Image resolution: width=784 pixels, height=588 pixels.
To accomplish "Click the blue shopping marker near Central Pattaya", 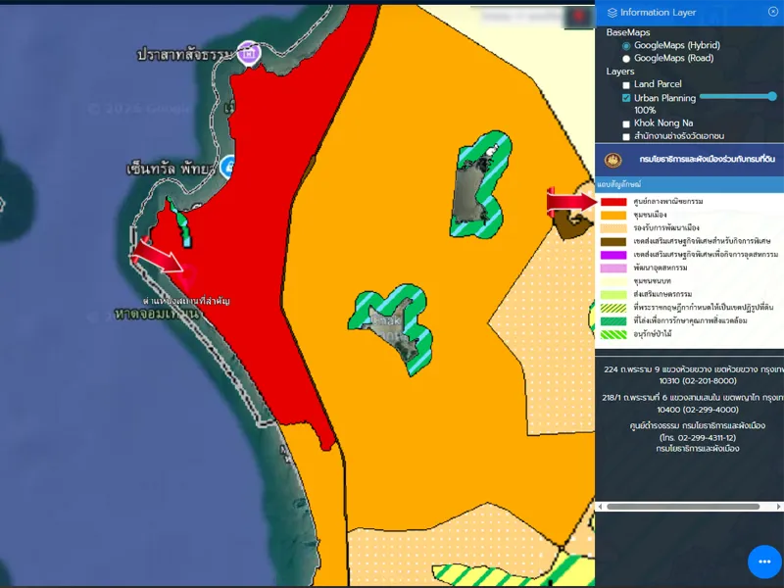I will (x=229, y=166).
